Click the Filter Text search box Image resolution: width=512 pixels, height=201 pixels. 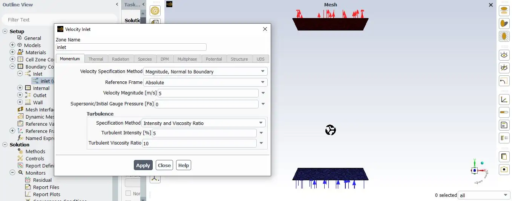(x=59, y=20)
